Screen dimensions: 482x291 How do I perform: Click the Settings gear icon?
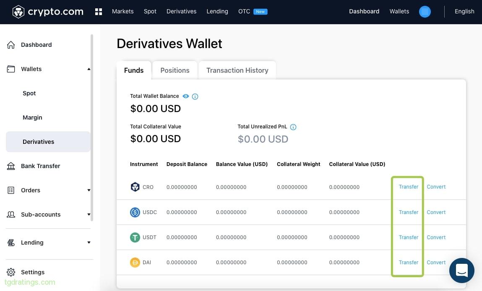(x=11, y=272)
